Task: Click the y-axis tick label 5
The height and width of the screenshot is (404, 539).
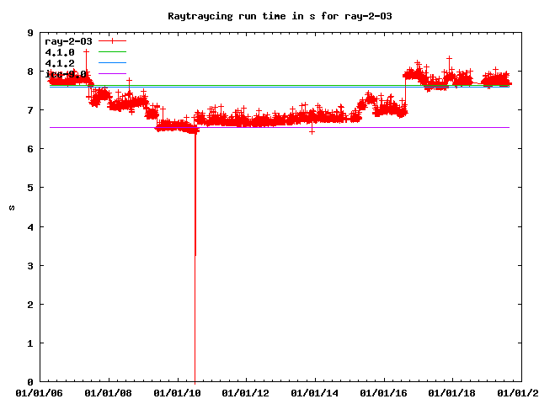Action: 30,189
